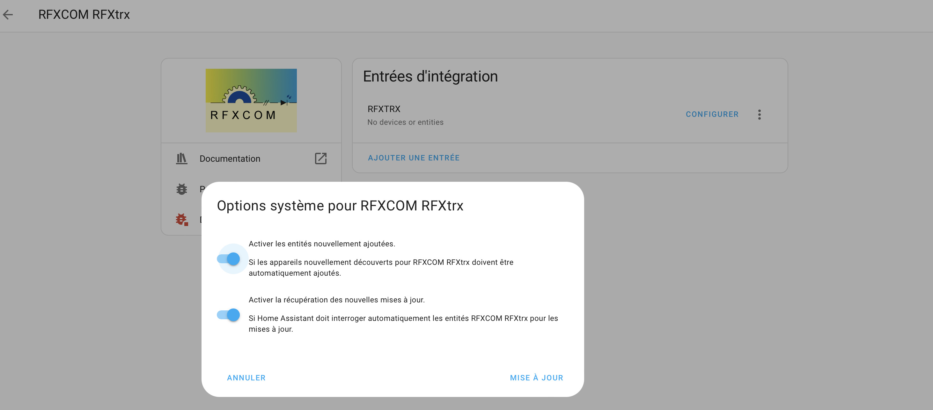This screenshot has width=933, height=410.
Task: Click the 'Entrées d'intégration' heading
Action: pos(430,76)
